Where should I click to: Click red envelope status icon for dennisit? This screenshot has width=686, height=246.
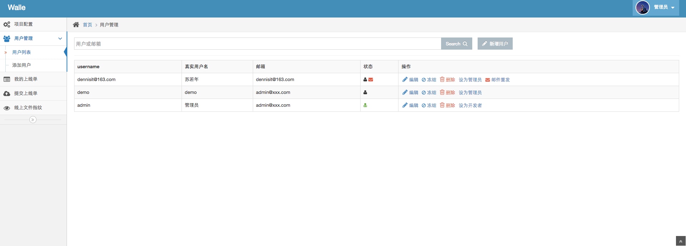tap(371, 80)
